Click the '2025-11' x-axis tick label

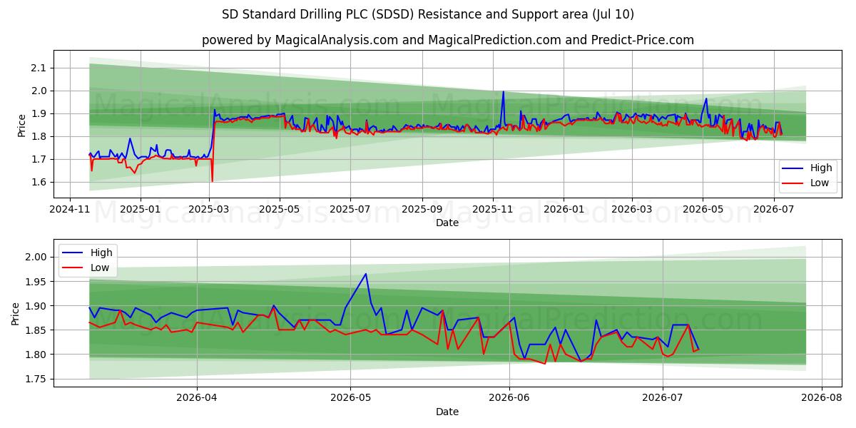click(x=492, y=209)
